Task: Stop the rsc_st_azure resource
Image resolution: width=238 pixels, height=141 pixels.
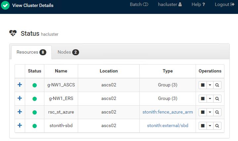Action: click(203, 112)
